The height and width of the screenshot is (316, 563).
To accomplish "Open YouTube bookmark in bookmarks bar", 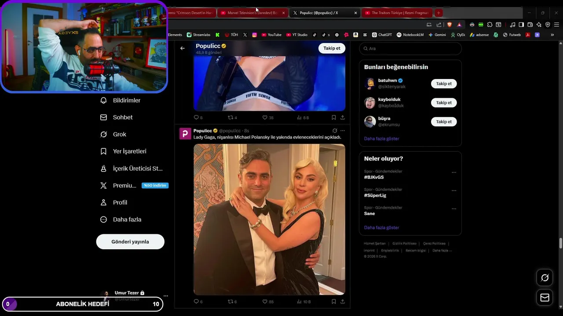I will (x=271, y=35).
